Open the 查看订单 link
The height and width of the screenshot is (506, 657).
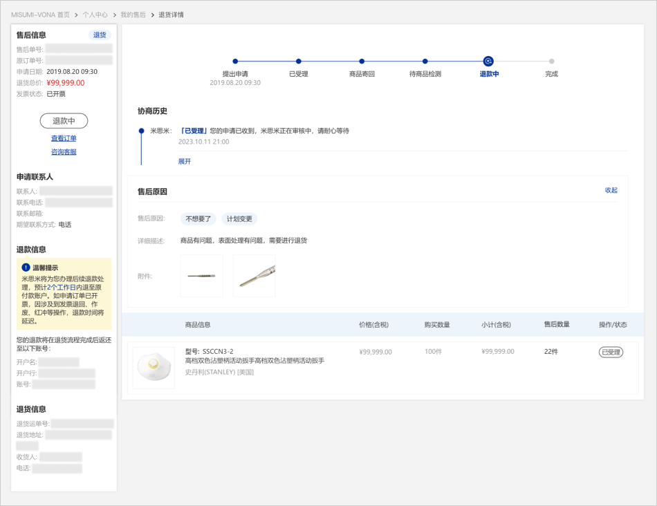coord(64,138)
